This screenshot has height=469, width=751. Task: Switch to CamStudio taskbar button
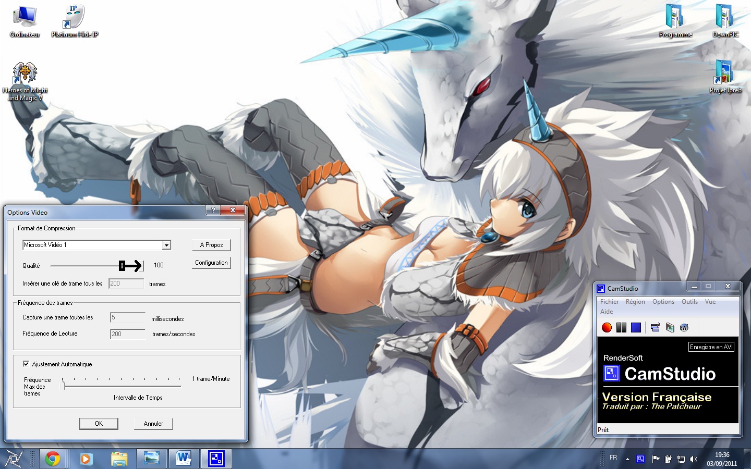tap(216, 459)
